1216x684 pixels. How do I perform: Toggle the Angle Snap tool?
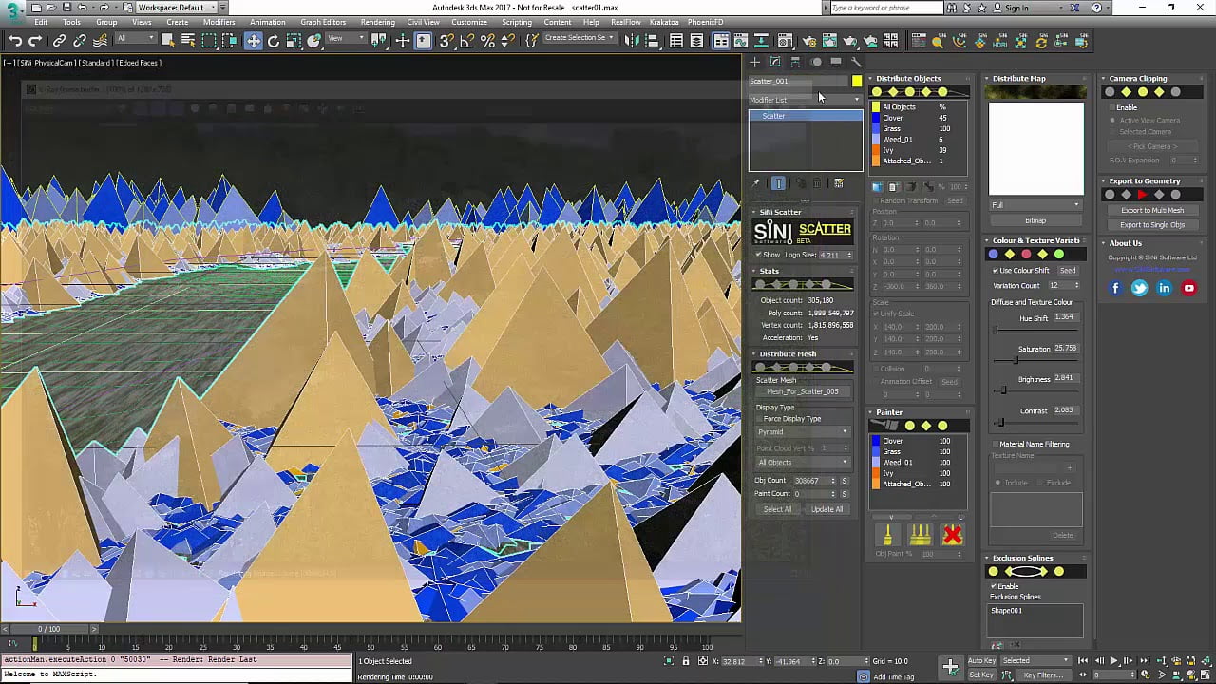466,41
